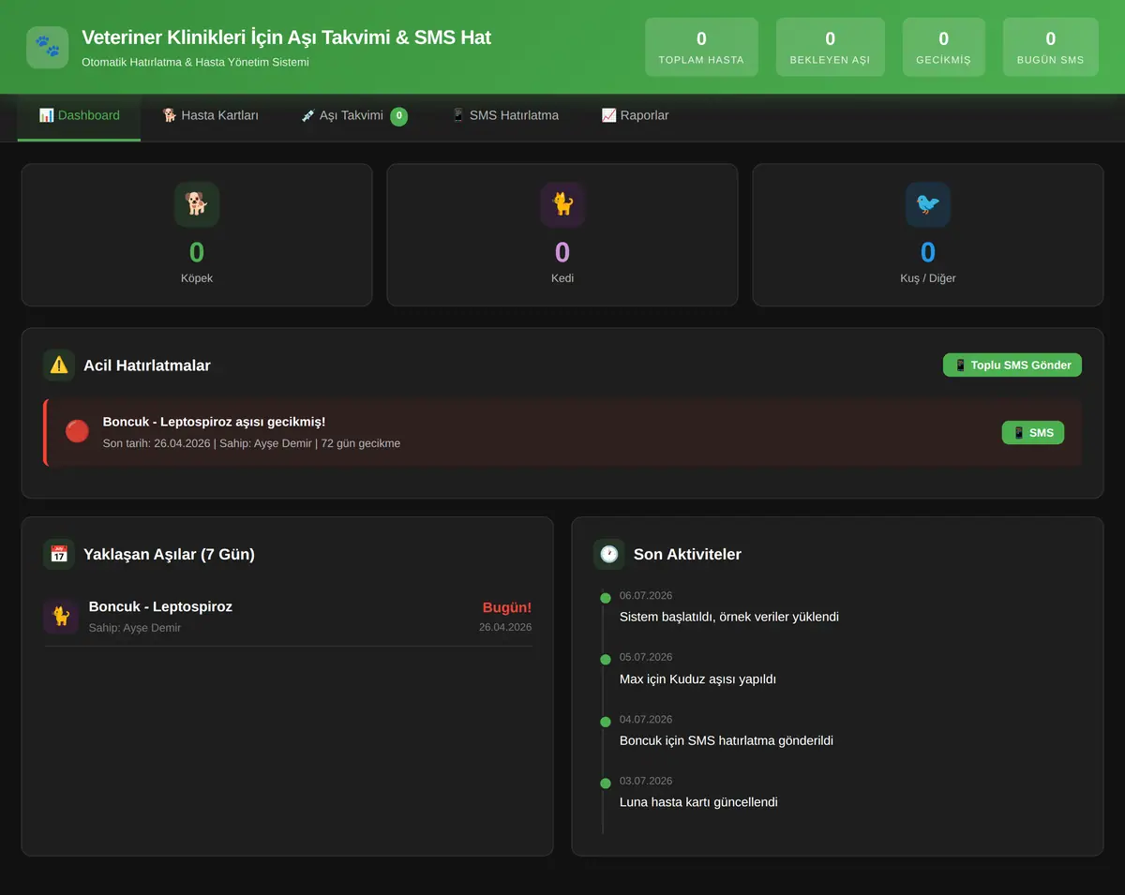Click the cat icon next to Boncuk - Leptospiroz

click(x=61, y=616)
